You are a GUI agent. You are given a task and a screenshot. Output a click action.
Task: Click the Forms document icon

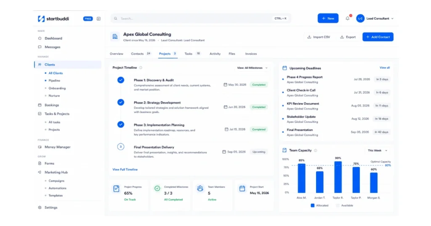pyautogui.click(x=40, y=163)
